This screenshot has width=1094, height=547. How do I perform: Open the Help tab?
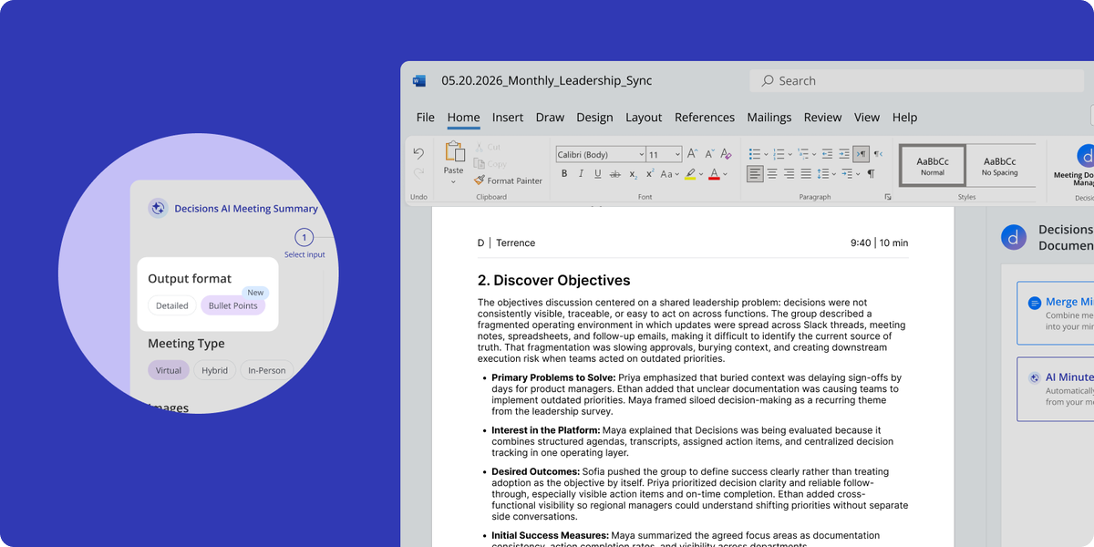pos(904,117)
